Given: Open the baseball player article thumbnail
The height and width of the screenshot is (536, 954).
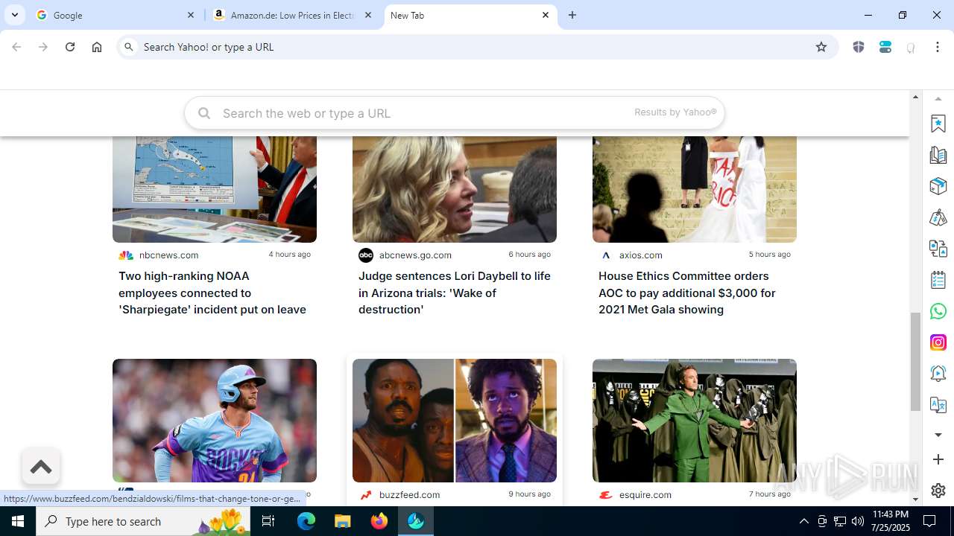Looking at the screenshot, I should pyautogui.click(x=215, y=421).
